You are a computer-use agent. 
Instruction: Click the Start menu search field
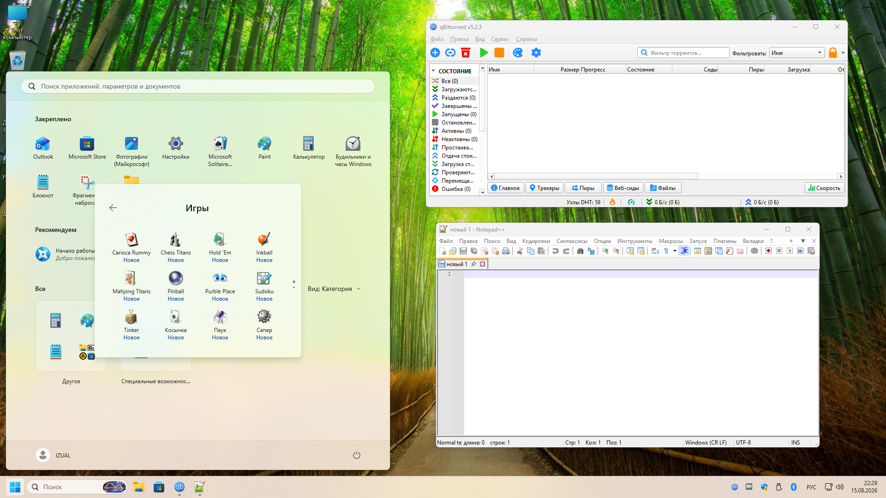pos(198,86)
